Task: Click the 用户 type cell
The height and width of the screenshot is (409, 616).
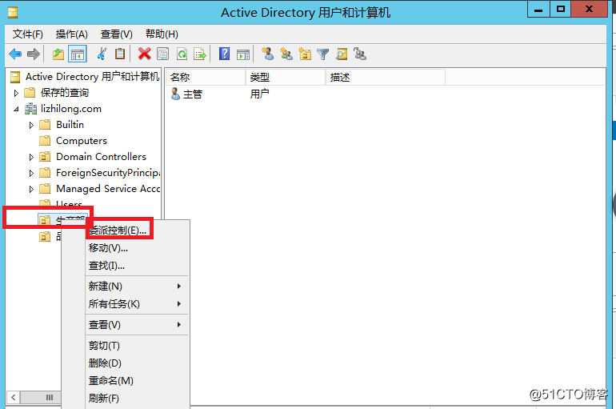Action: [x=260, y=94]
